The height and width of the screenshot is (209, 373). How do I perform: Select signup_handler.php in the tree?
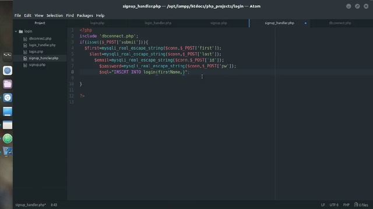tap(44, 58)
